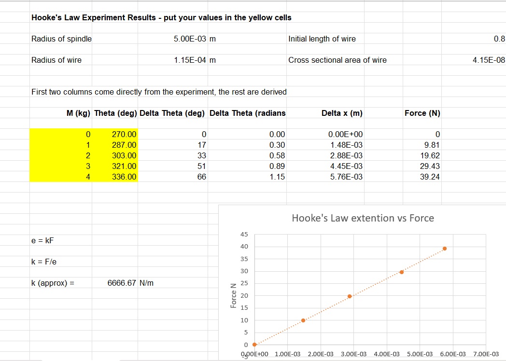Click the yellow Theta cell showing 303.00
This screenshot has height=361, width=506.
point(124,155)
